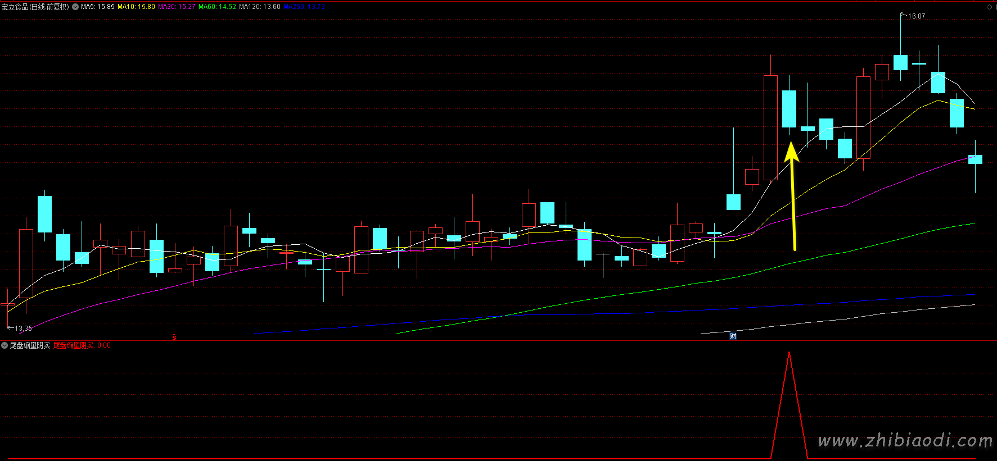
Task: Select the yellow MA10: 15.80 label
Action: click(x=136, y=7)
